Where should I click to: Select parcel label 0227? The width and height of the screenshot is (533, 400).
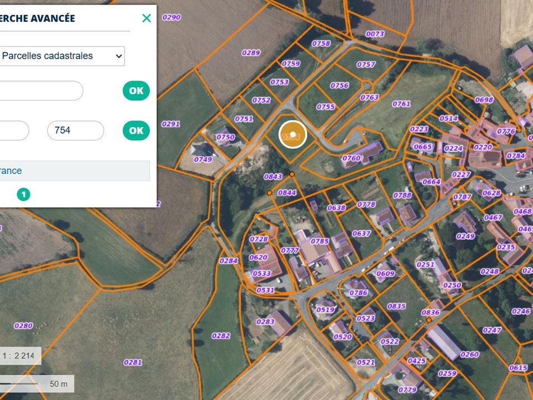(x=461, y=174)
